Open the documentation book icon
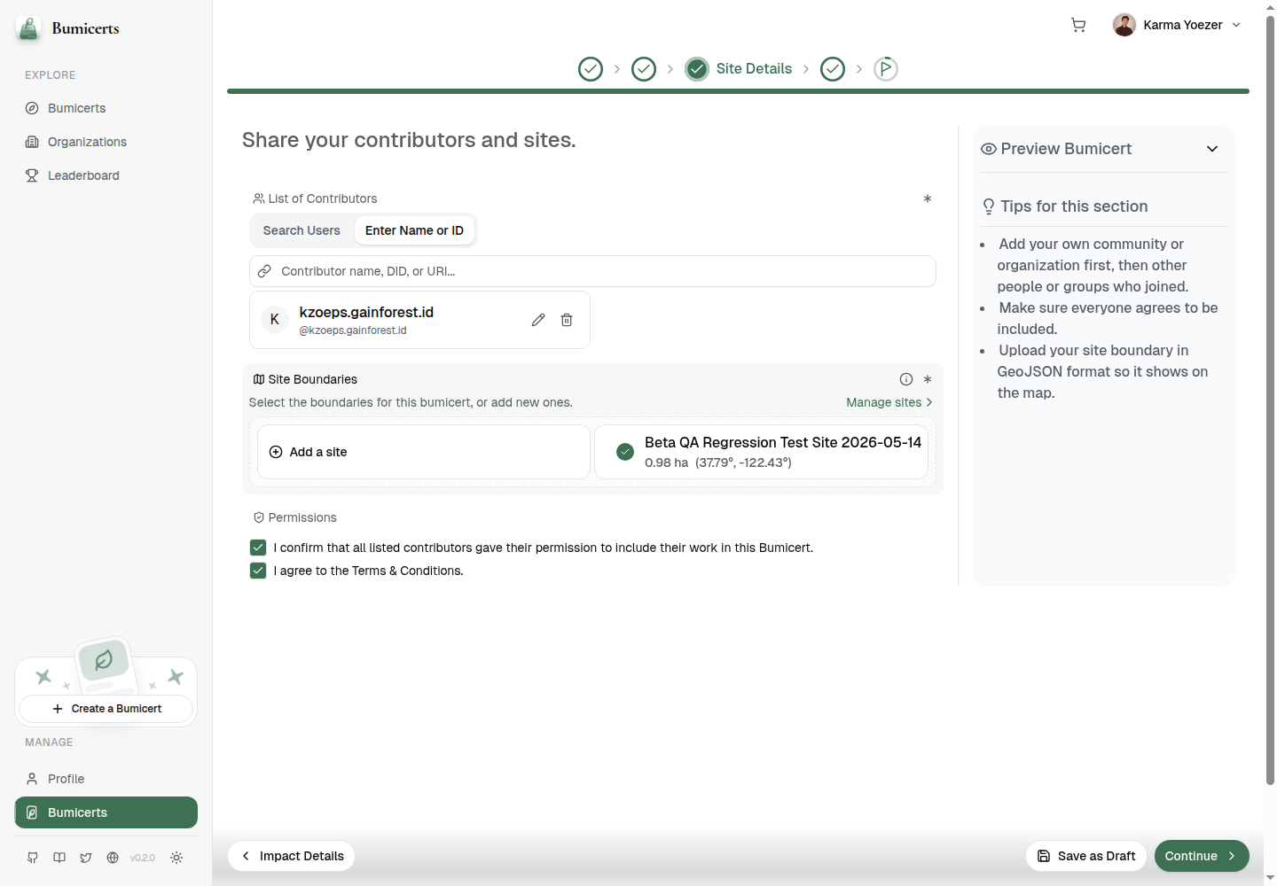 (59, 858)
